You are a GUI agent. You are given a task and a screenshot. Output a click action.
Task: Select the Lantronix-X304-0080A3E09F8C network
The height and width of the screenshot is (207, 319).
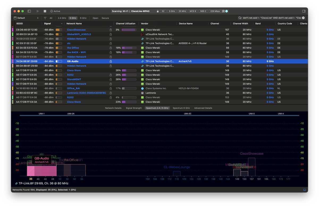click(87, 93)
